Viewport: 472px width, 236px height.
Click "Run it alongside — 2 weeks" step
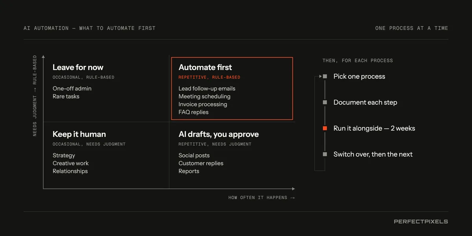click(x=374, y=128)
